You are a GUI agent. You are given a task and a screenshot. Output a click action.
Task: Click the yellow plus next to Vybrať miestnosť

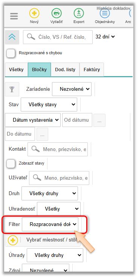(x=13, y=240)
